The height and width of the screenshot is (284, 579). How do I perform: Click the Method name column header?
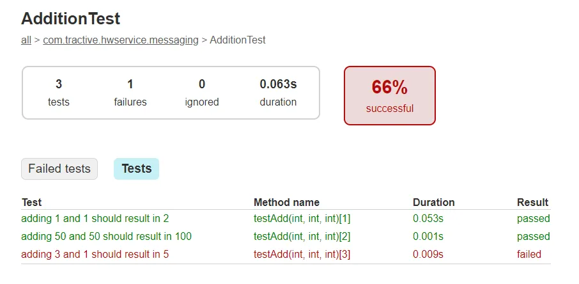(x=286, y=202)
